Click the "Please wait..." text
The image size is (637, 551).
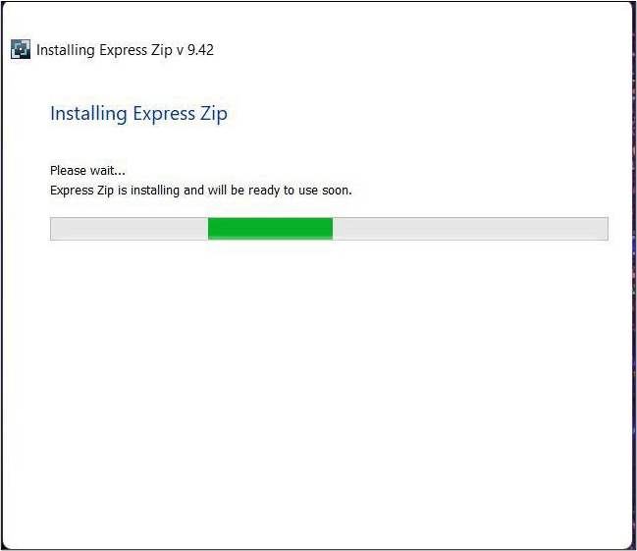tap(87, 171)
